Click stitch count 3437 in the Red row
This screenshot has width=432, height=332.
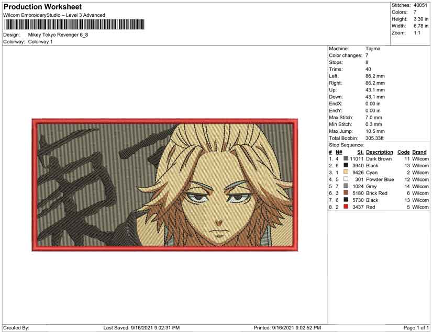358,207
